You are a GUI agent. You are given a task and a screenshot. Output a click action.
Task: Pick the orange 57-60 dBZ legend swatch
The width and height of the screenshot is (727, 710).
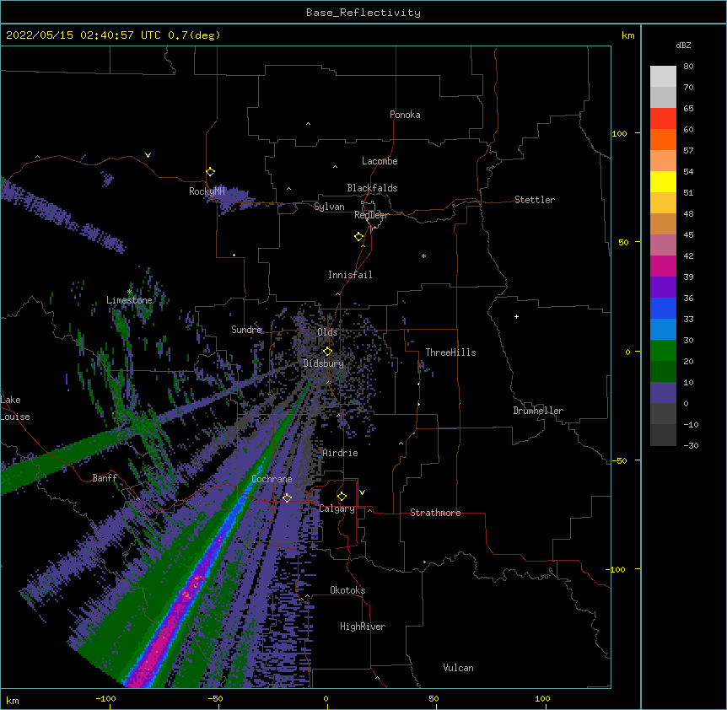pos(663,139)
